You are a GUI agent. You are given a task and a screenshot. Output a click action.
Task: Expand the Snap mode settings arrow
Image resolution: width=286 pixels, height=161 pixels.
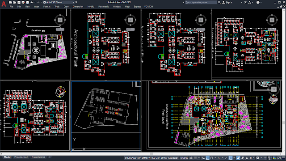[x=199, y=158]
